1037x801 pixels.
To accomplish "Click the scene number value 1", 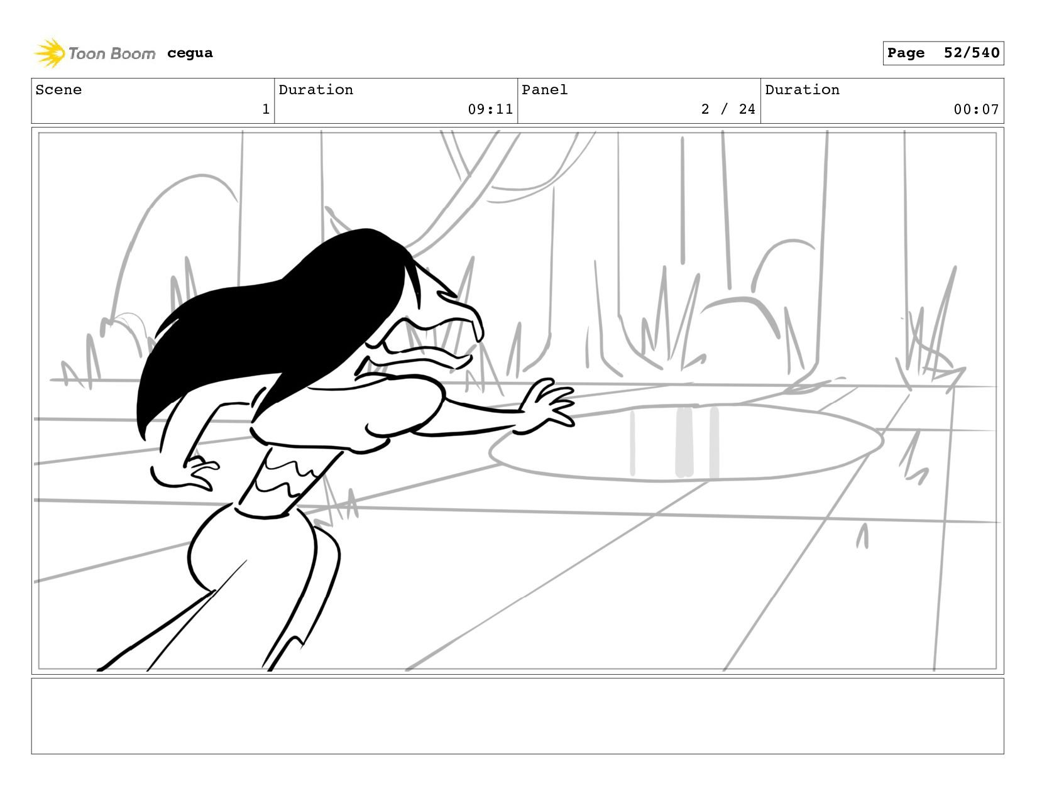I will [266, 109].
